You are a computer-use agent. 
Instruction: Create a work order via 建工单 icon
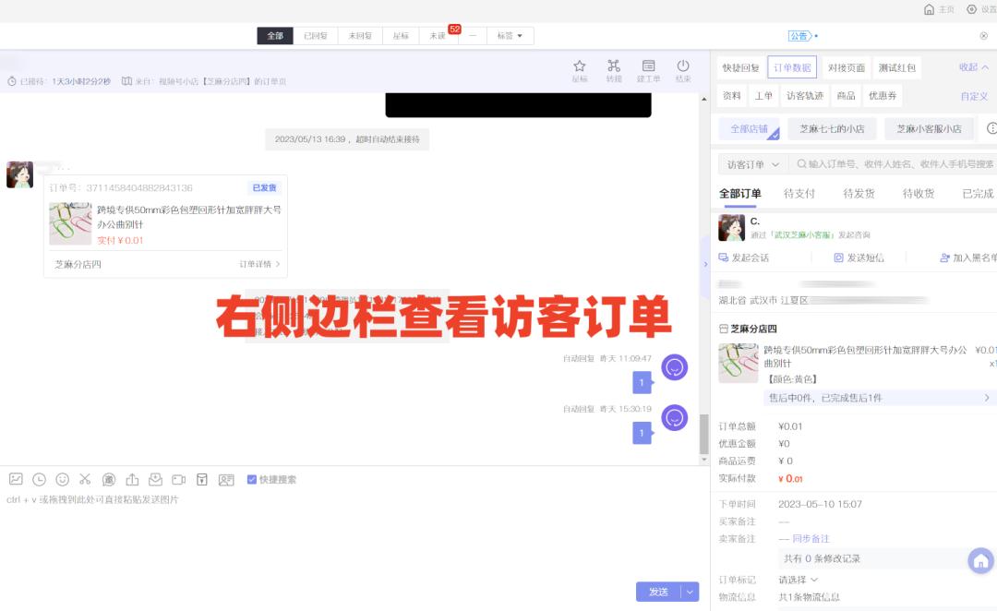coord(648,66)
